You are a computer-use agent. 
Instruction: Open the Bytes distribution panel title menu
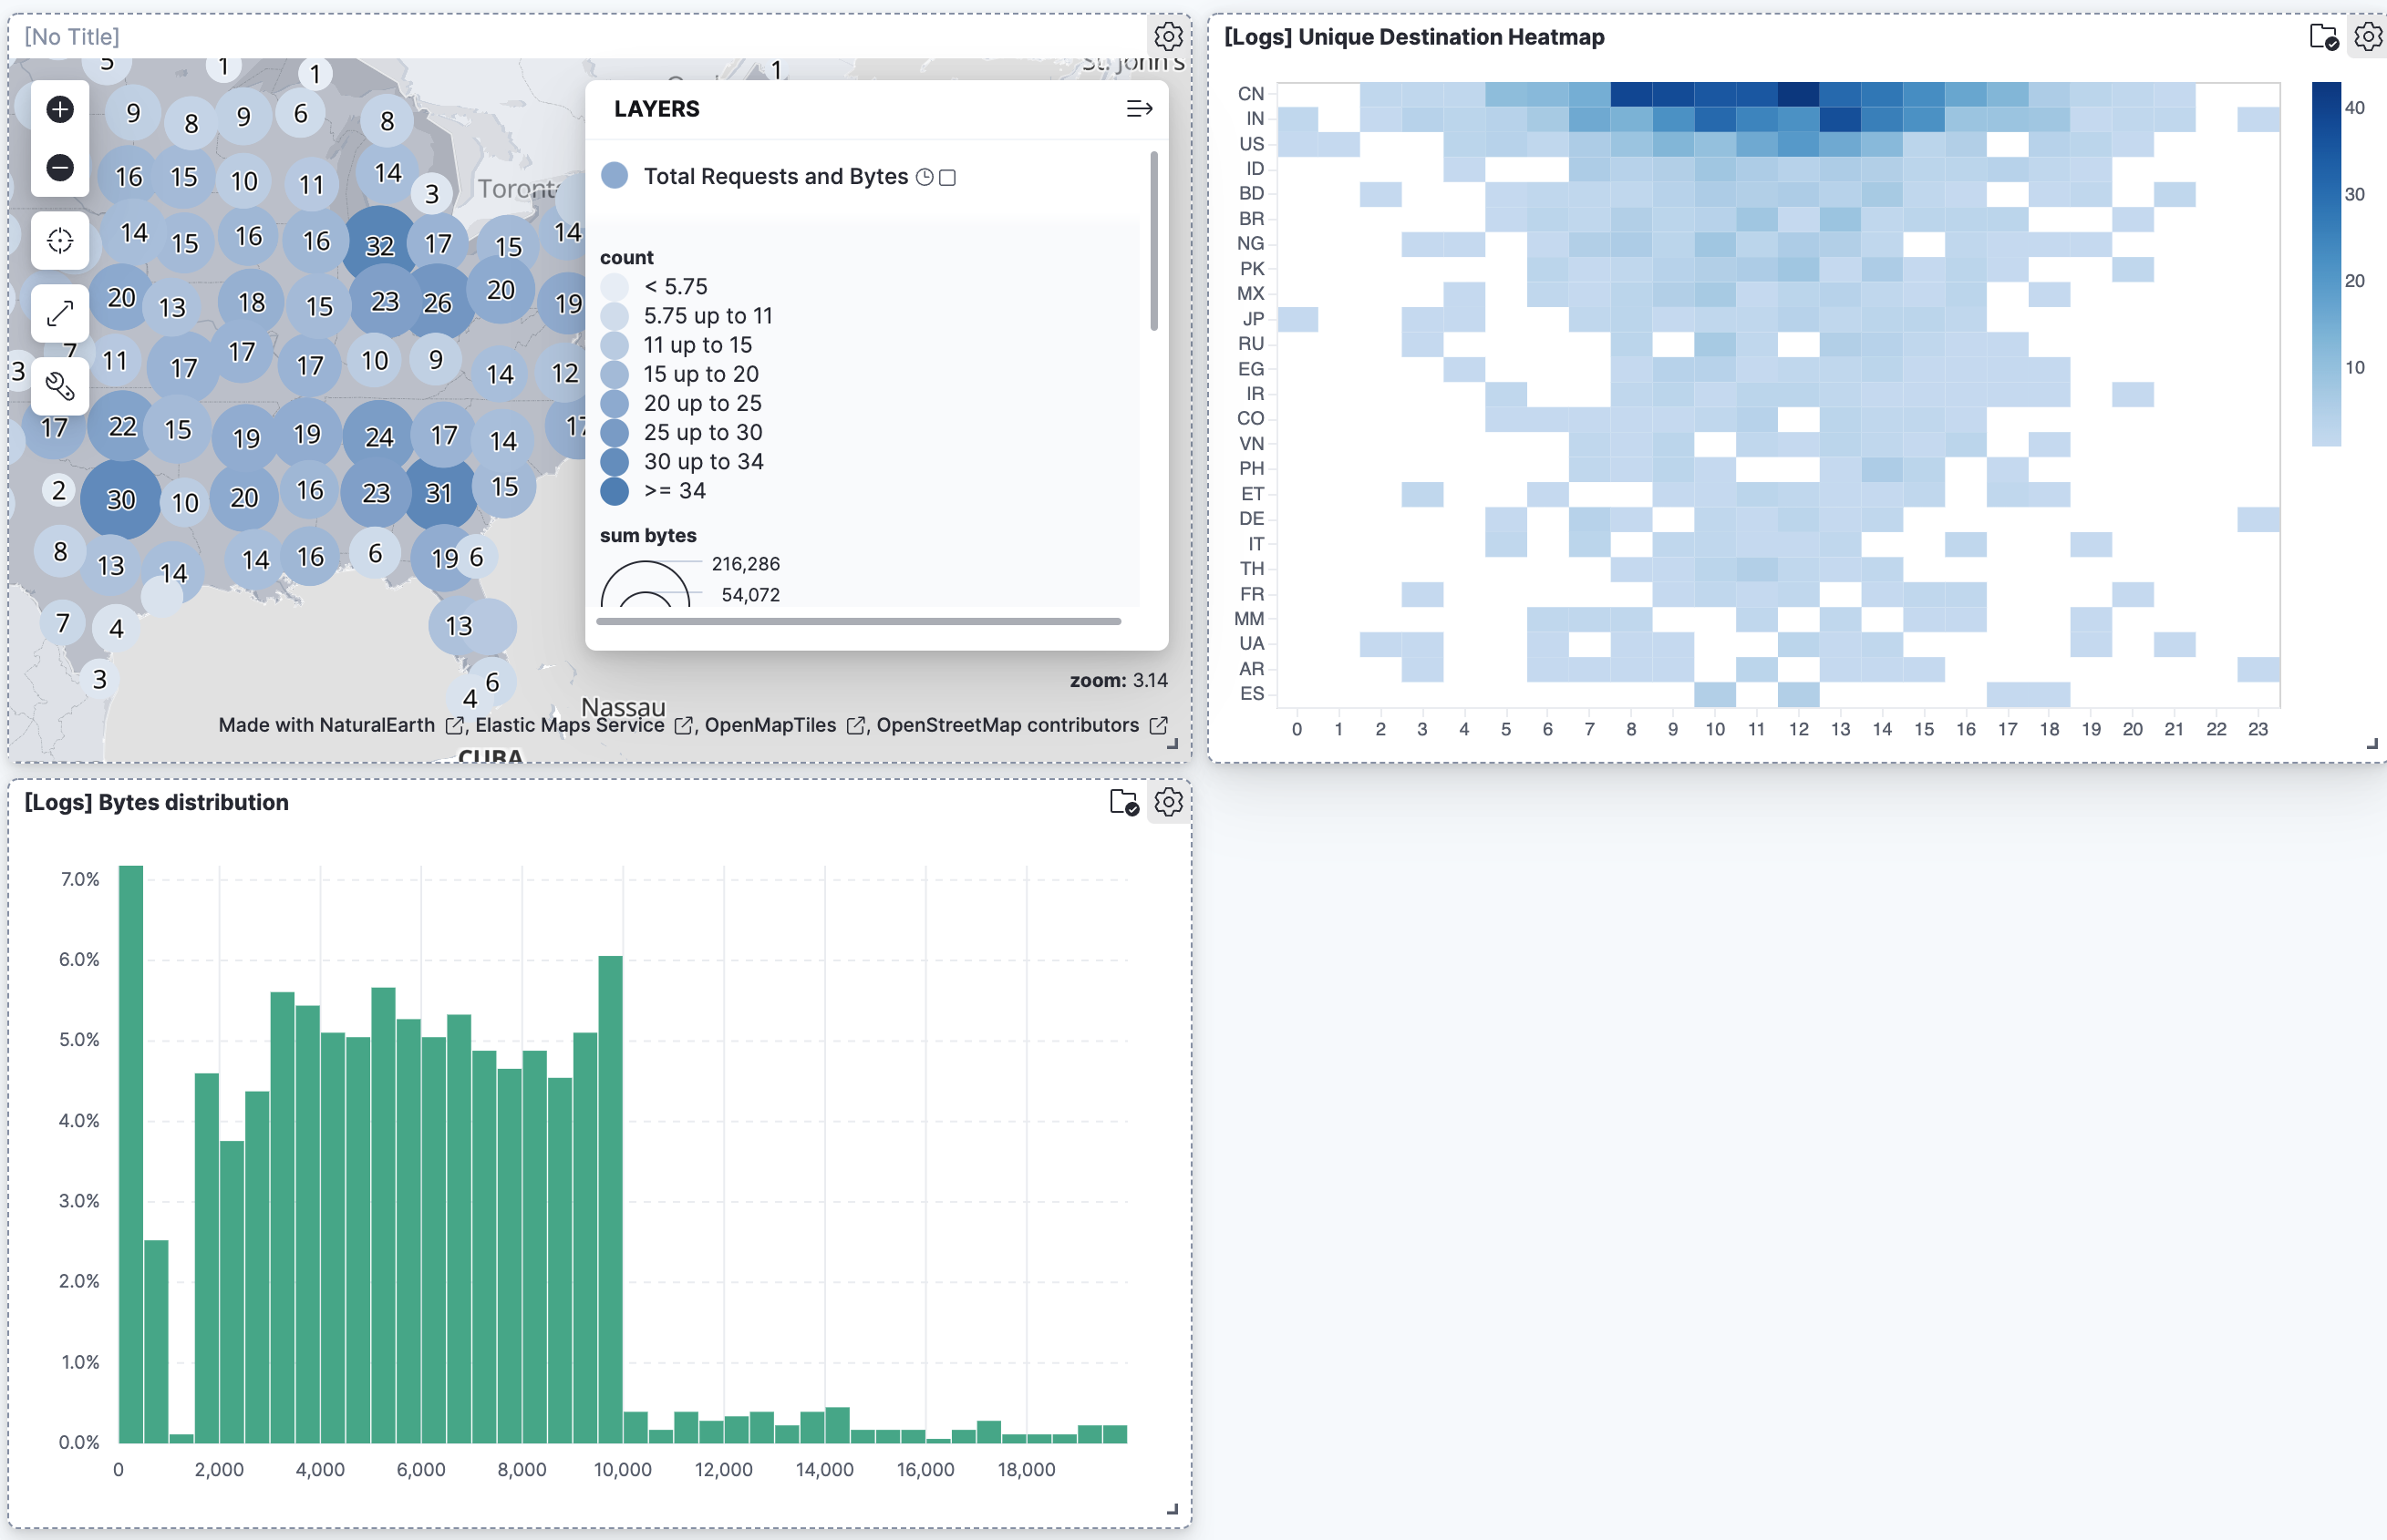[x=155, y=801]
